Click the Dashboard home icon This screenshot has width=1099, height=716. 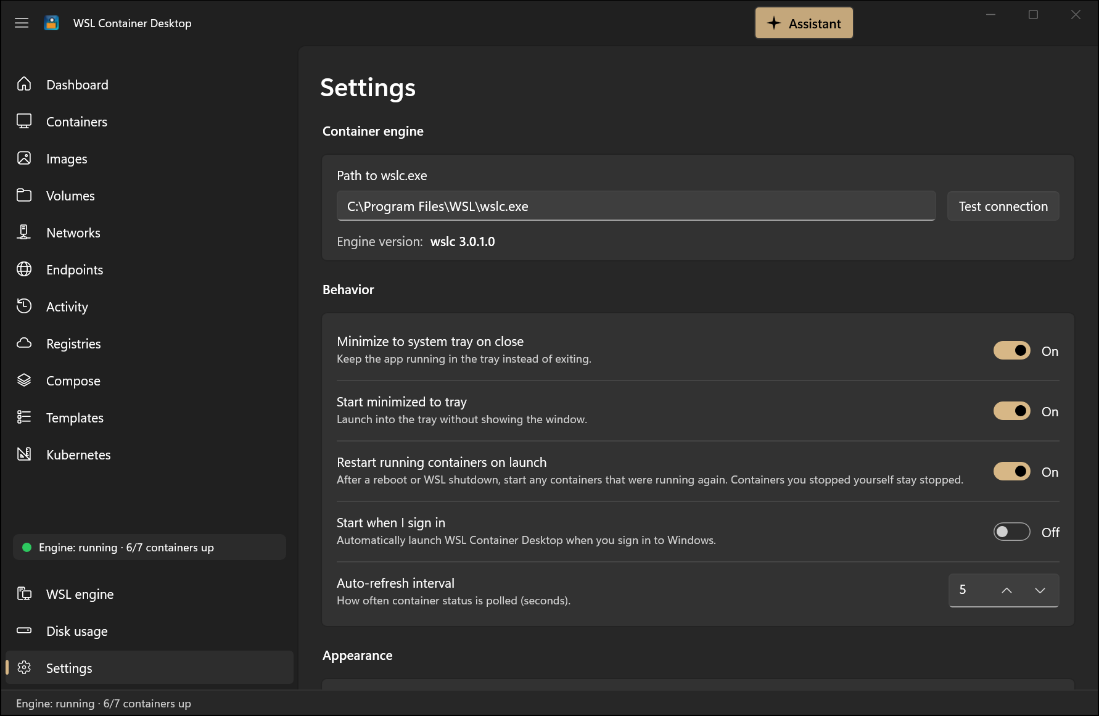[24, 84]
